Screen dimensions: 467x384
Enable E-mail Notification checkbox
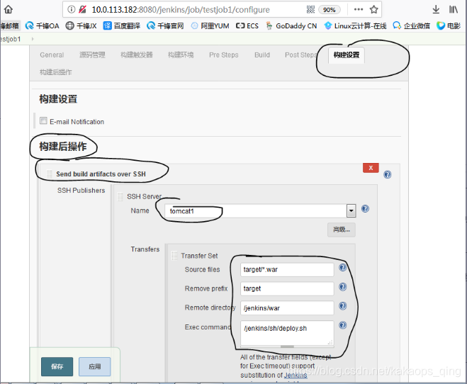(43, 121)
